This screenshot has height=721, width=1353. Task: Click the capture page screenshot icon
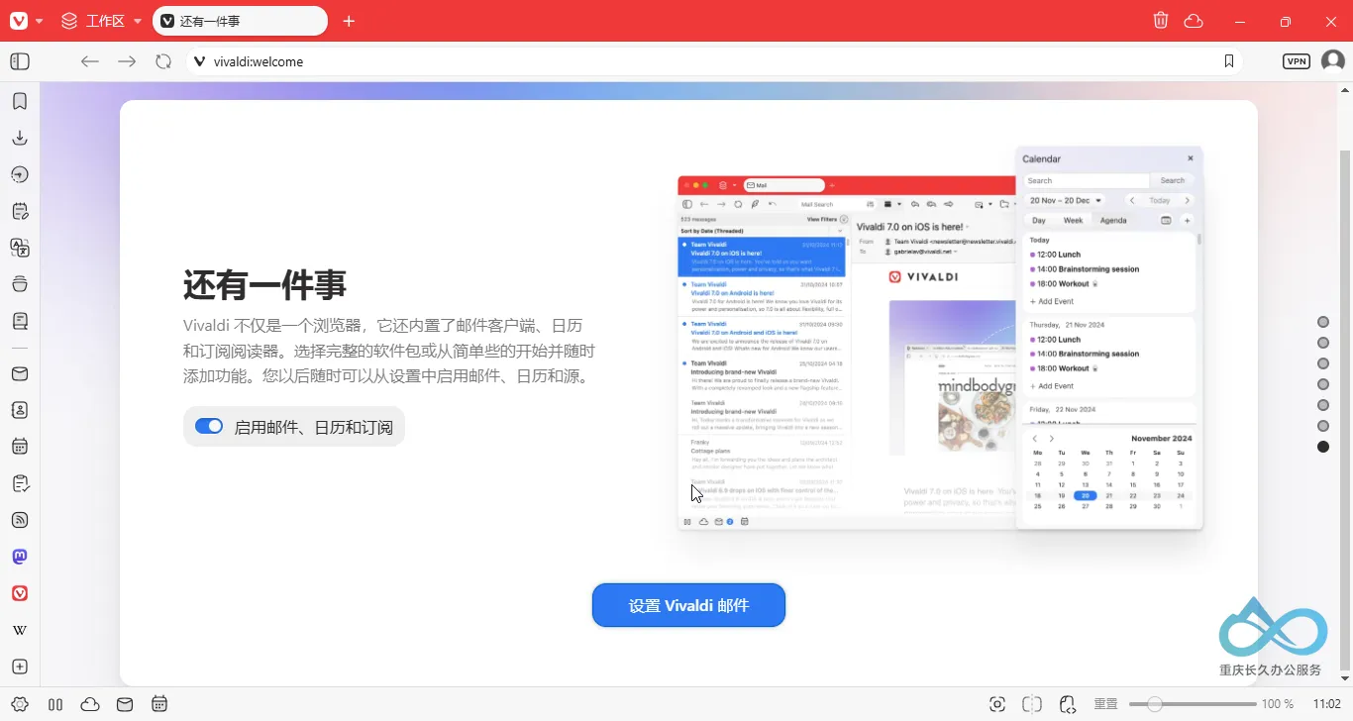(x=997, y=704)
